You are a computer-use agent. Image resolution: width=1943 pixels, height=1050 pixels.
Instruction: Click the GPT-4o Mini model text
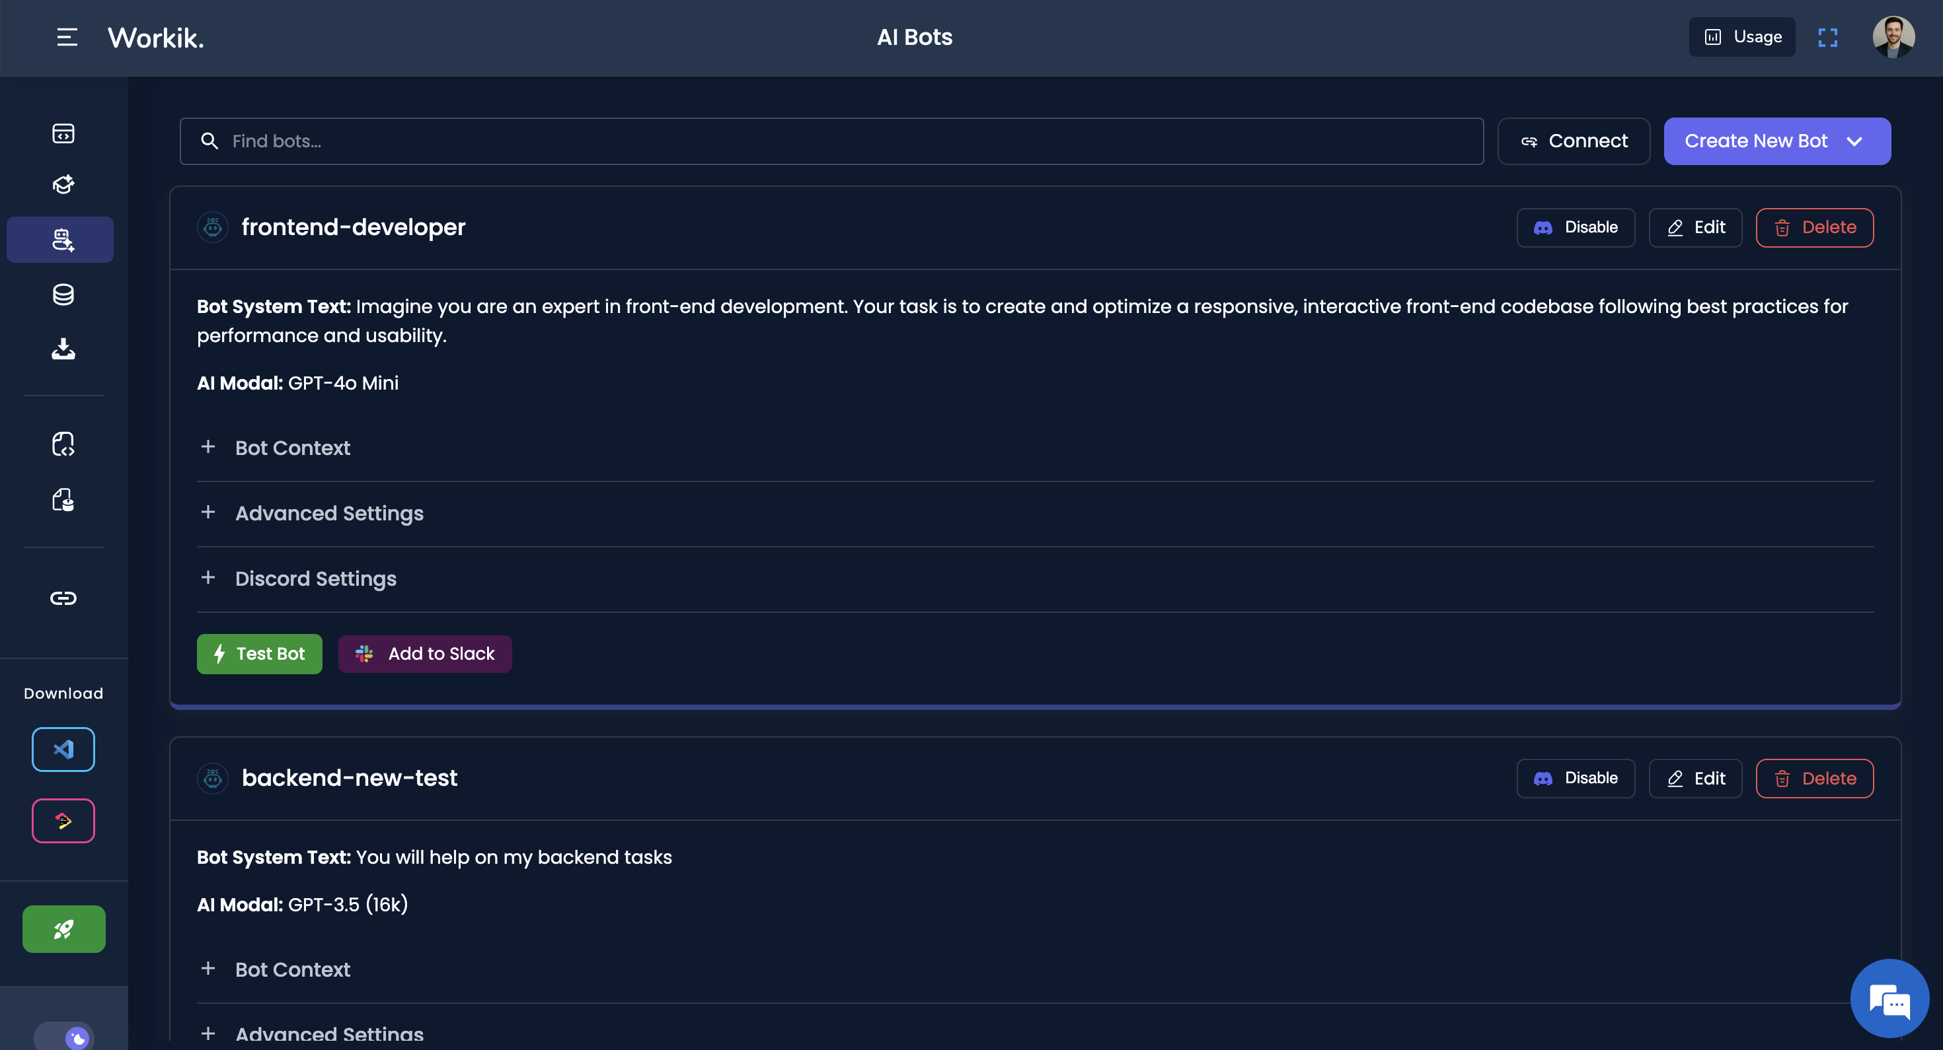[x=343, y=383]
